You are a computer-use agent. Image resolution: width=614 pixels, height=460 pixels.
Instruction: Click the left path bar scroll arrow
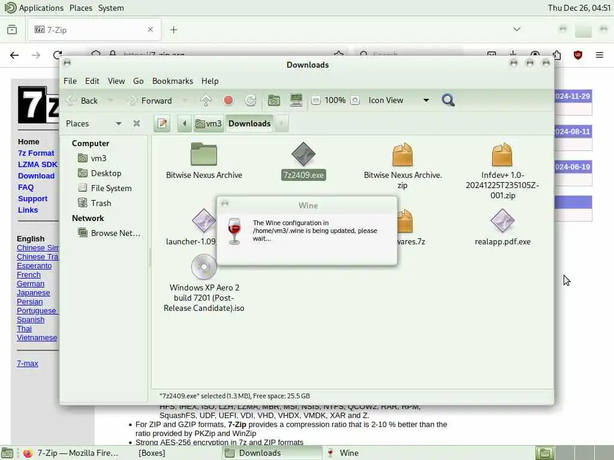[x=185, y=123]
